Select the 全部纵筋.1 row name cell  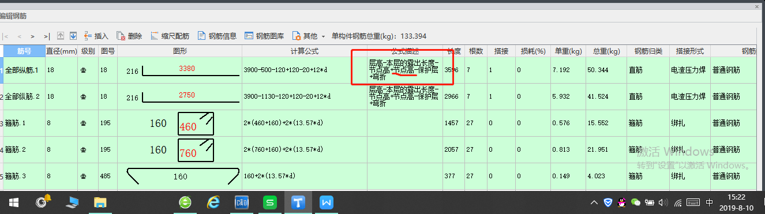pyautogui.click(x=24, y=70)
